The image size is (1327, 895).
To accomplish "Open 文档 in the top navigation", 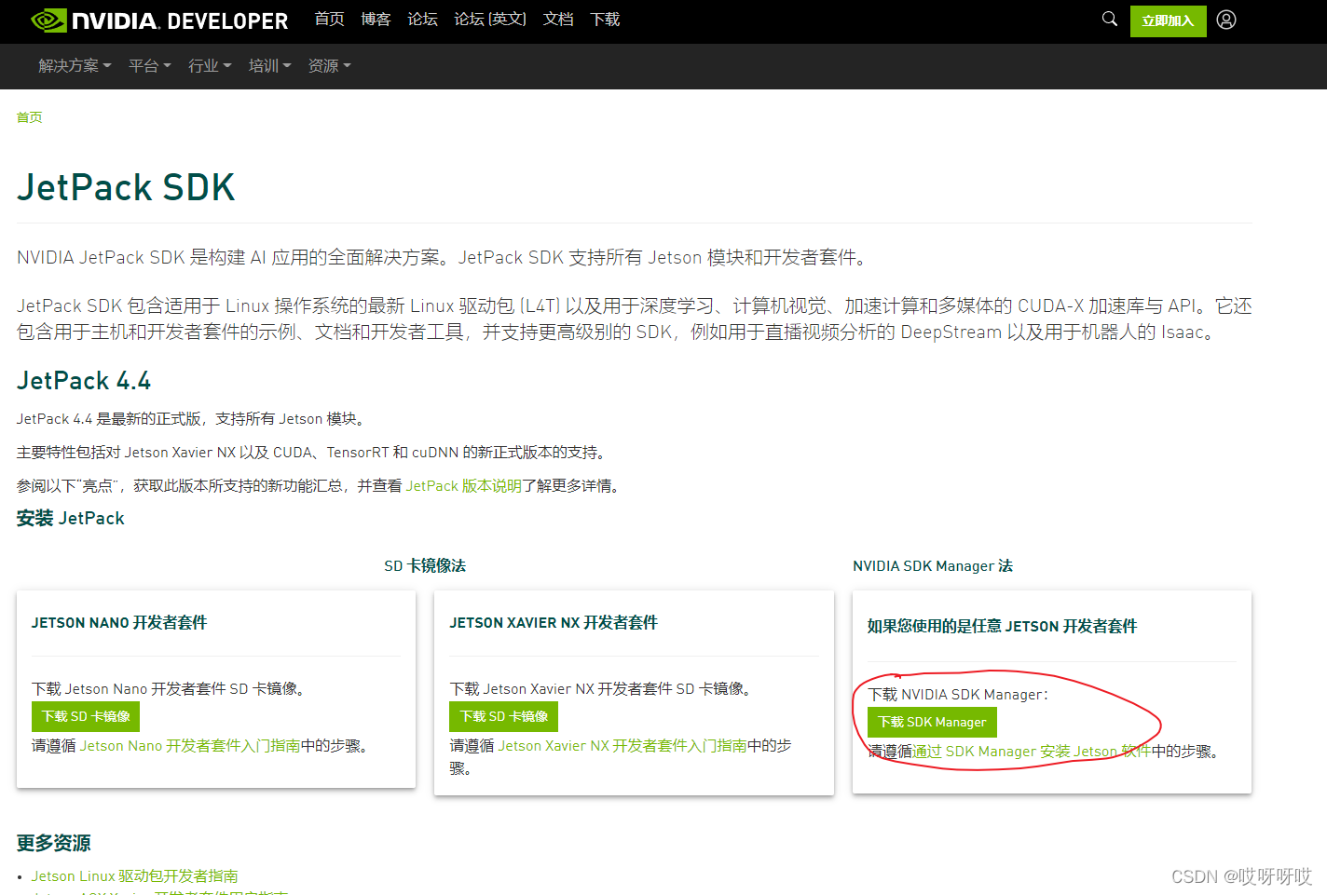I will pyautogui.click(x=558, y=19).
